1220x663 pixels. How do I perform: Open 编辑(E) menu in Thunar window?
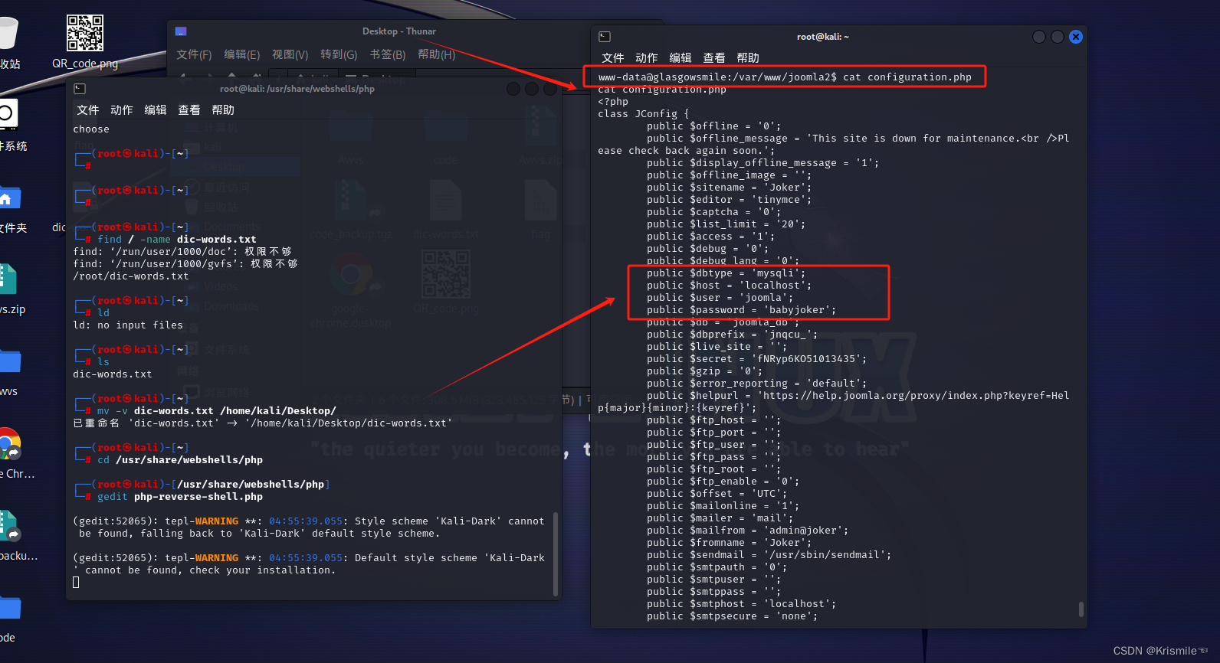[242, 54]
